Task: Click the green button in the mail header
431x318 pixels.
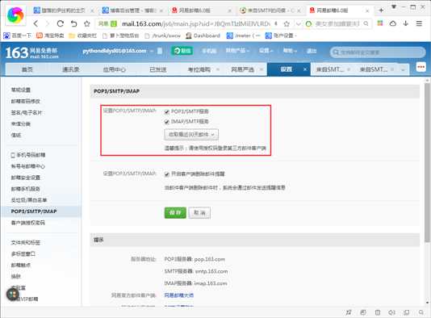Action: pos(182,51)
